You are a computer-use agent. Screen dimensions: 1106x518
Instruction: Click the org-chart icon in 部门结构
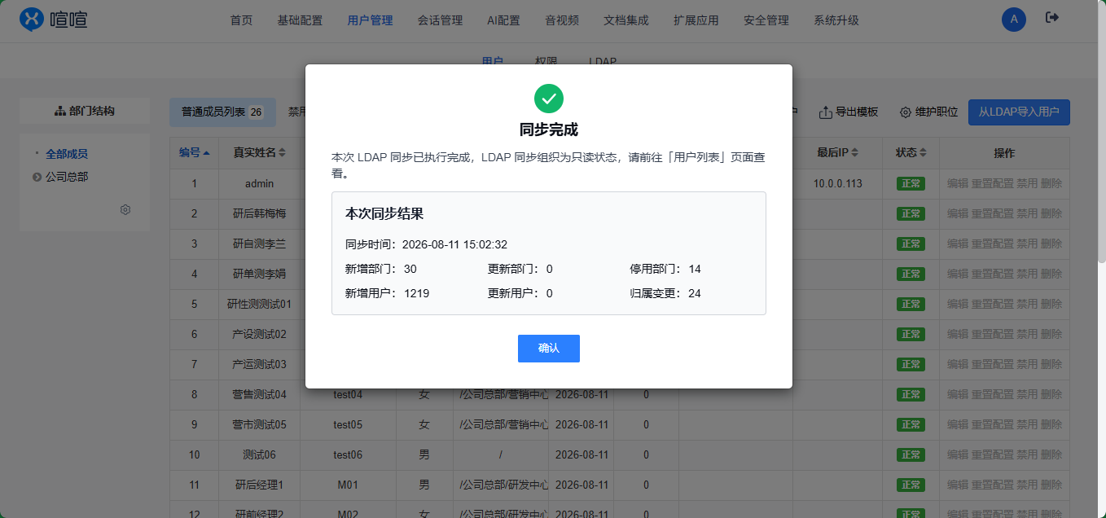tap(60, 111)
